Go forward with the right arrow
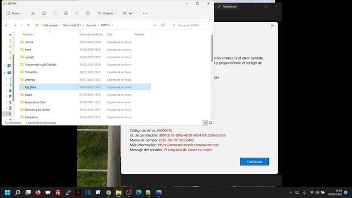Image resolution: width=352 pixels, height=198 pixels. [x=15, y=25]
